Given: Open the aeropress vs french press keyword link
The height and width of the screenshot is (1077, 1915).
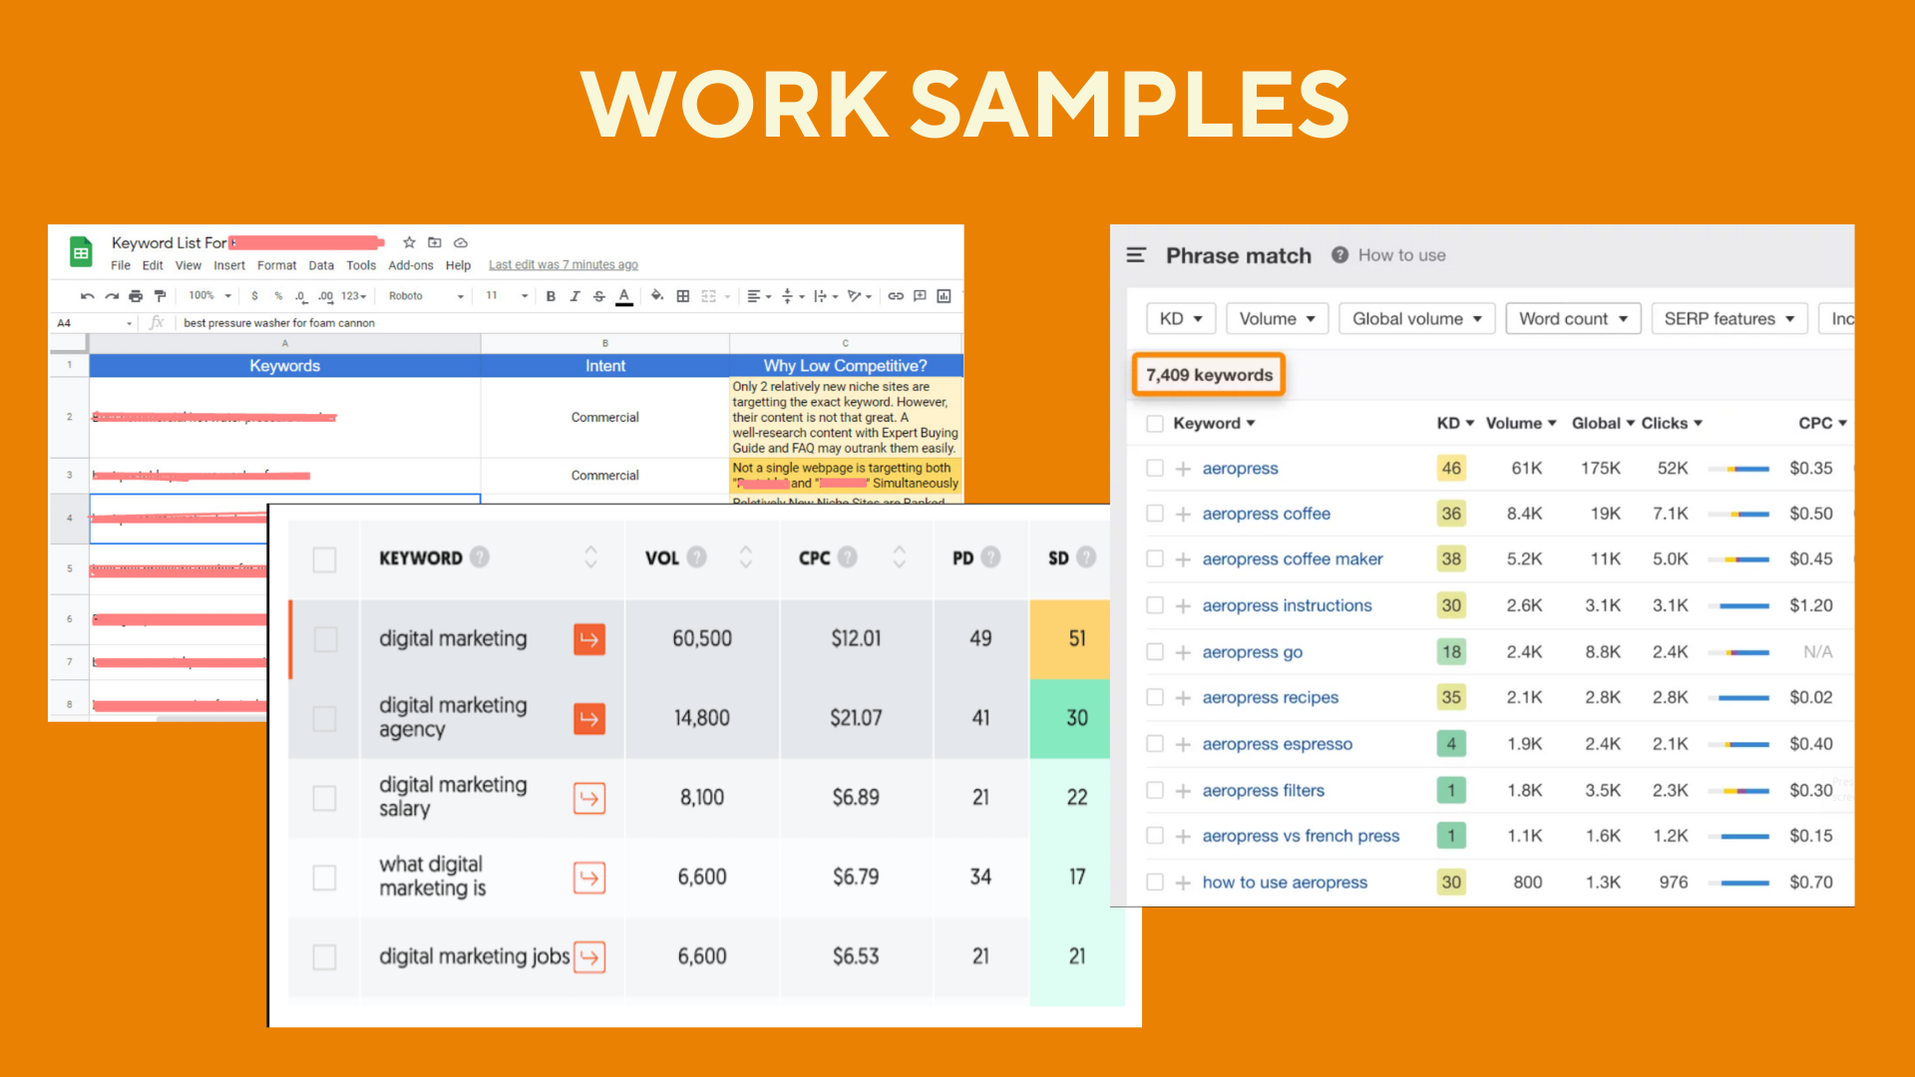Looking at the screenshot, I should (x=1301, y=836).
